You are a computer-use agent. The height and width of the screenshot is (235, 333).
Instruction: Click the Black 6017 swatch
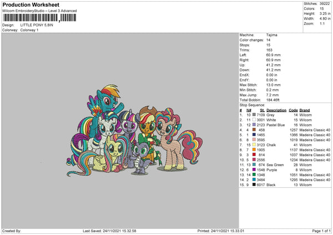tap(254, 185)
